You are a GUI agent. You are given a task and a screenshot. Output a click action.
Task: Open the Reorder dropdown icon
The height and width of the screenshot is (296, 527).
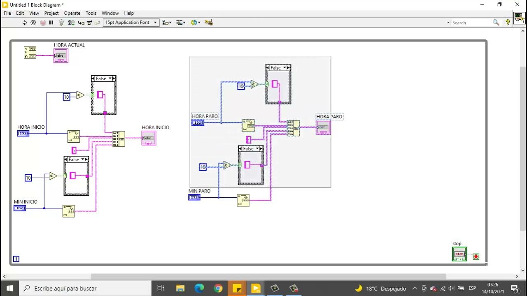pos(195,23)
